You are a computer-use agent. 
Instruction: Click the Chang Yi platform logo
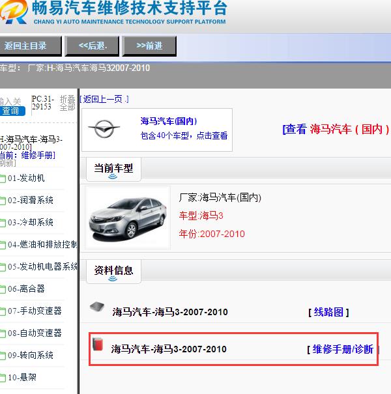point(14,12)
